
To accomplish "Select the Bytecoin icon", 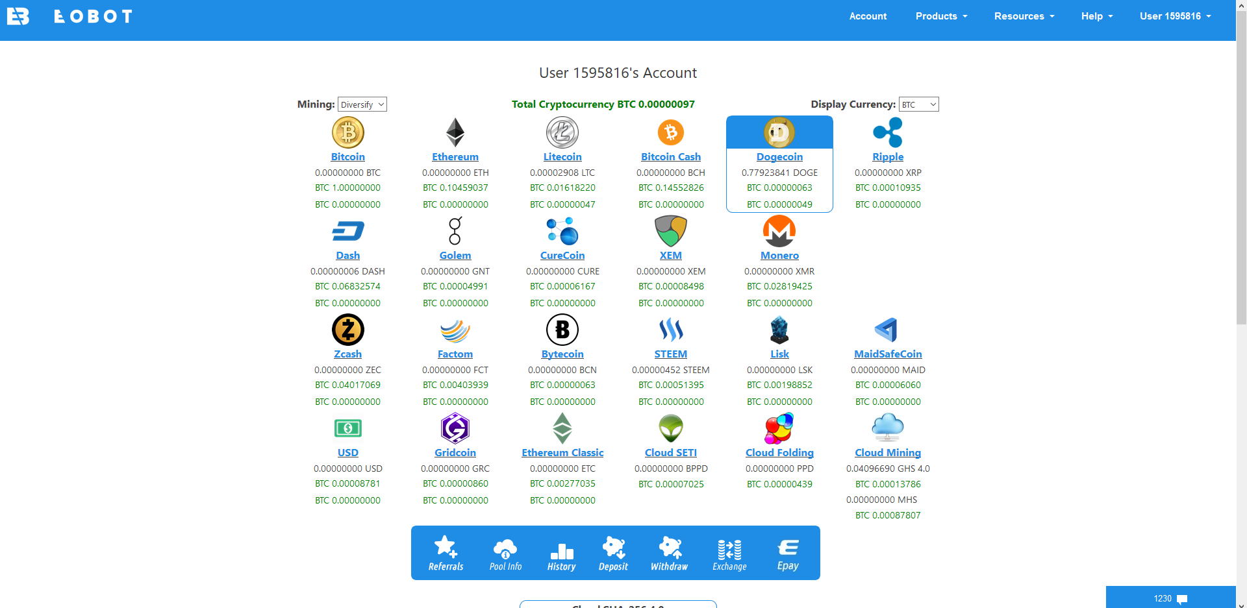I will (x=562, y=330).
